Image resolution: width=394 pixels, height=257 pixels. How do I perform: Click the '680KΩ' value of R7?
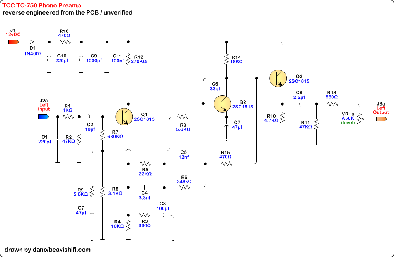pyautogui.click(x=115, y=137)
